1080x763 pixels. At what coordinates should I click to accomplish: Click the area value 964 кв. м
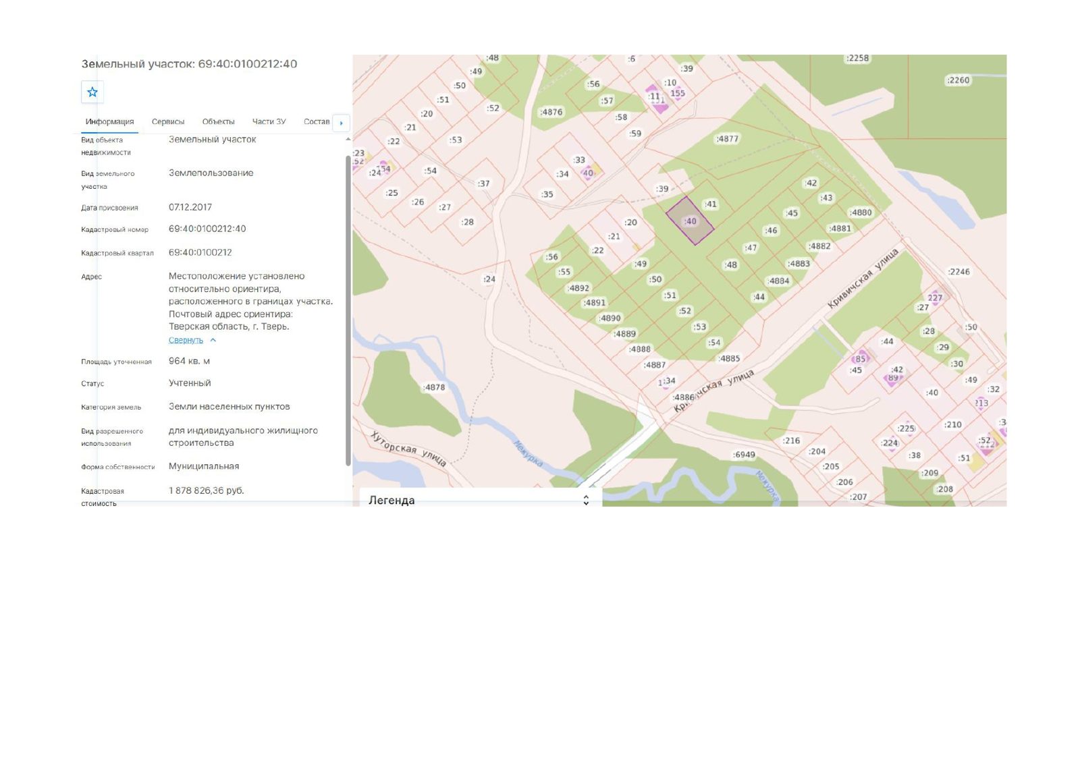pos(189,361)
